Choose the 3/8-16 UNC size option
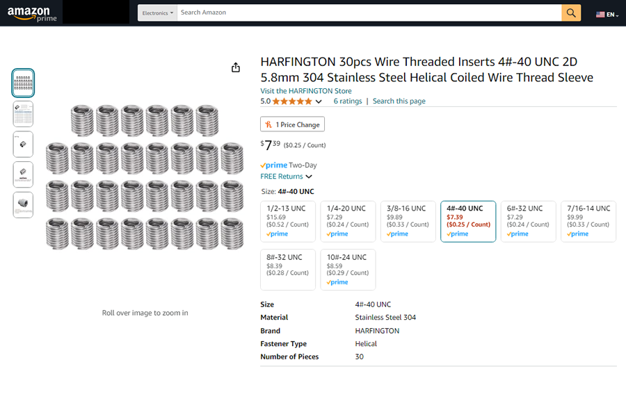 [x=408, y=221]
